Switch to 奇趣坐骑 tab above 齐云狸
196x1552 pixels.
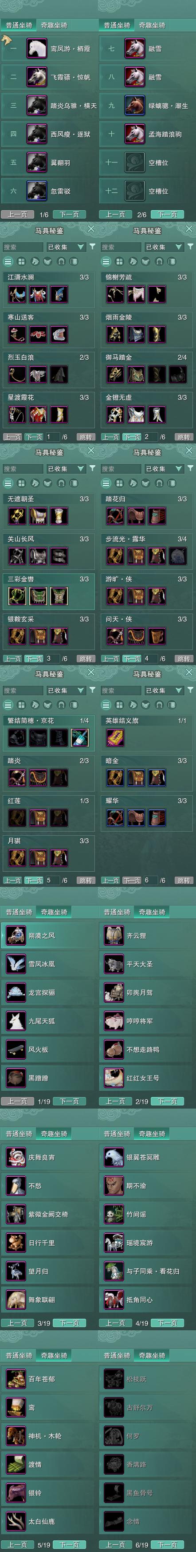152,912
